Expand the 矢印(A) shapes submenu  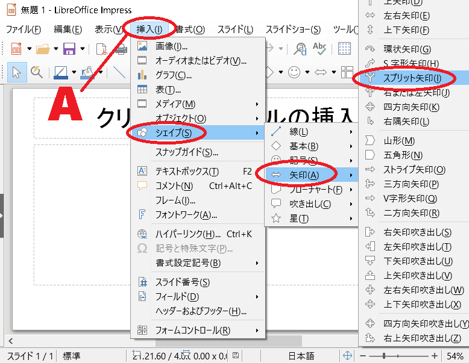(312, 175)
